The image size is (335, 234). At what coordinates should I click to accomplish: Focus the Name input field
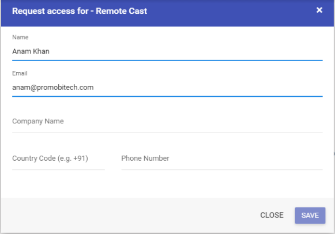click(x=167, y=51)
